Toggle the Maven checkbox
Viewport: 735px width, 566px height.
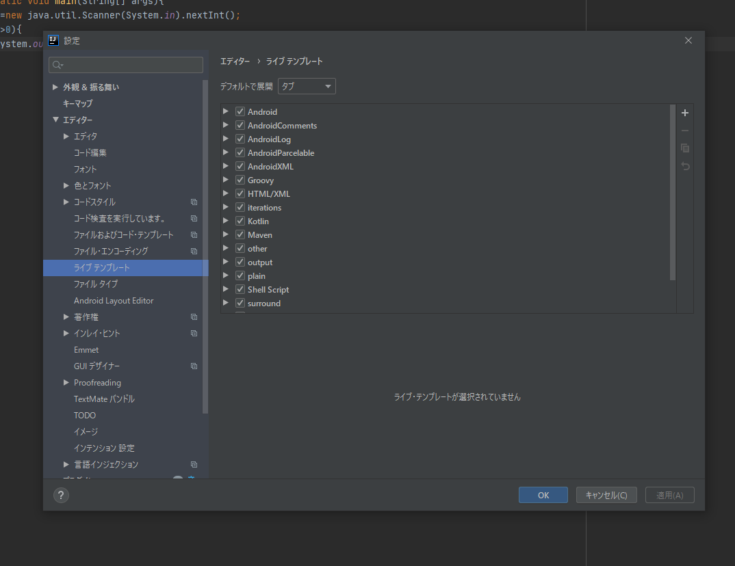click(240, 234)
